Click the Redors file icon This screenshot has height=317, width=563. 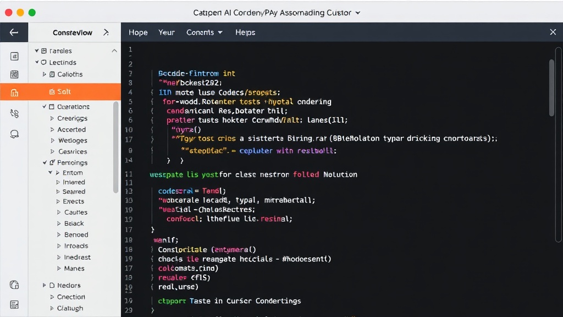coord(52,286)
